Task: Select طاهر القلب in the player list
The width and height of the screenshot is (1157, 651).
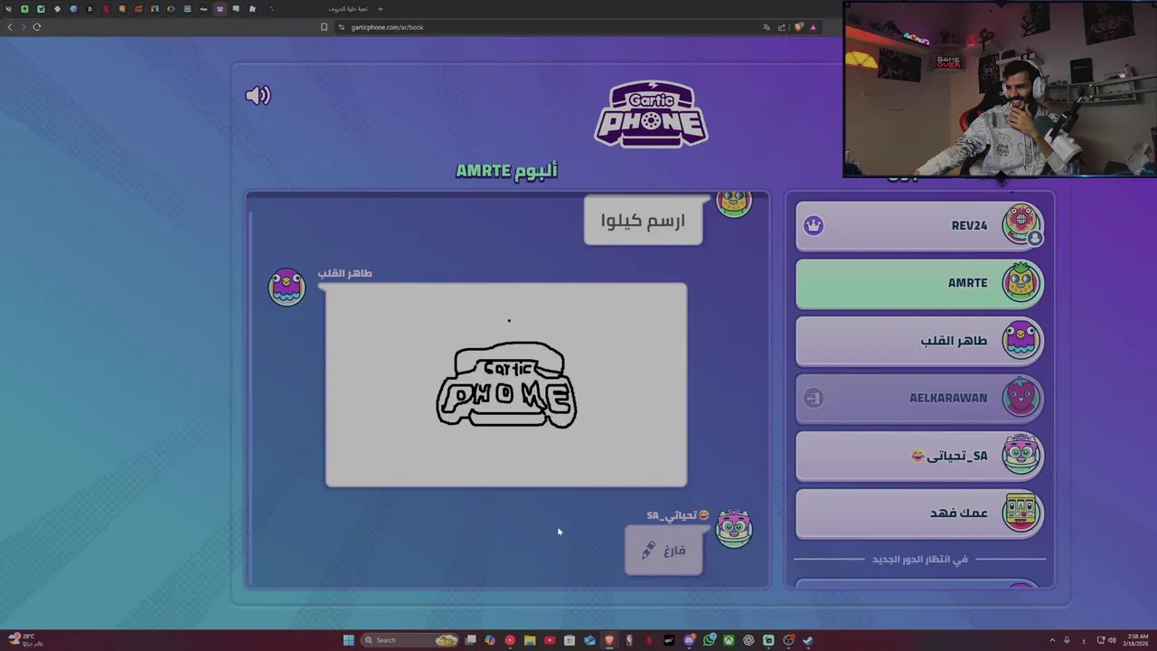Action: pyautogui.click(x=919, y=341)
